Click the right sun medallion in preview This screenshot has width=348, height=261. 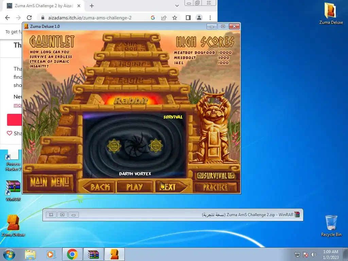pyautogui.click(x=156, y=145)
